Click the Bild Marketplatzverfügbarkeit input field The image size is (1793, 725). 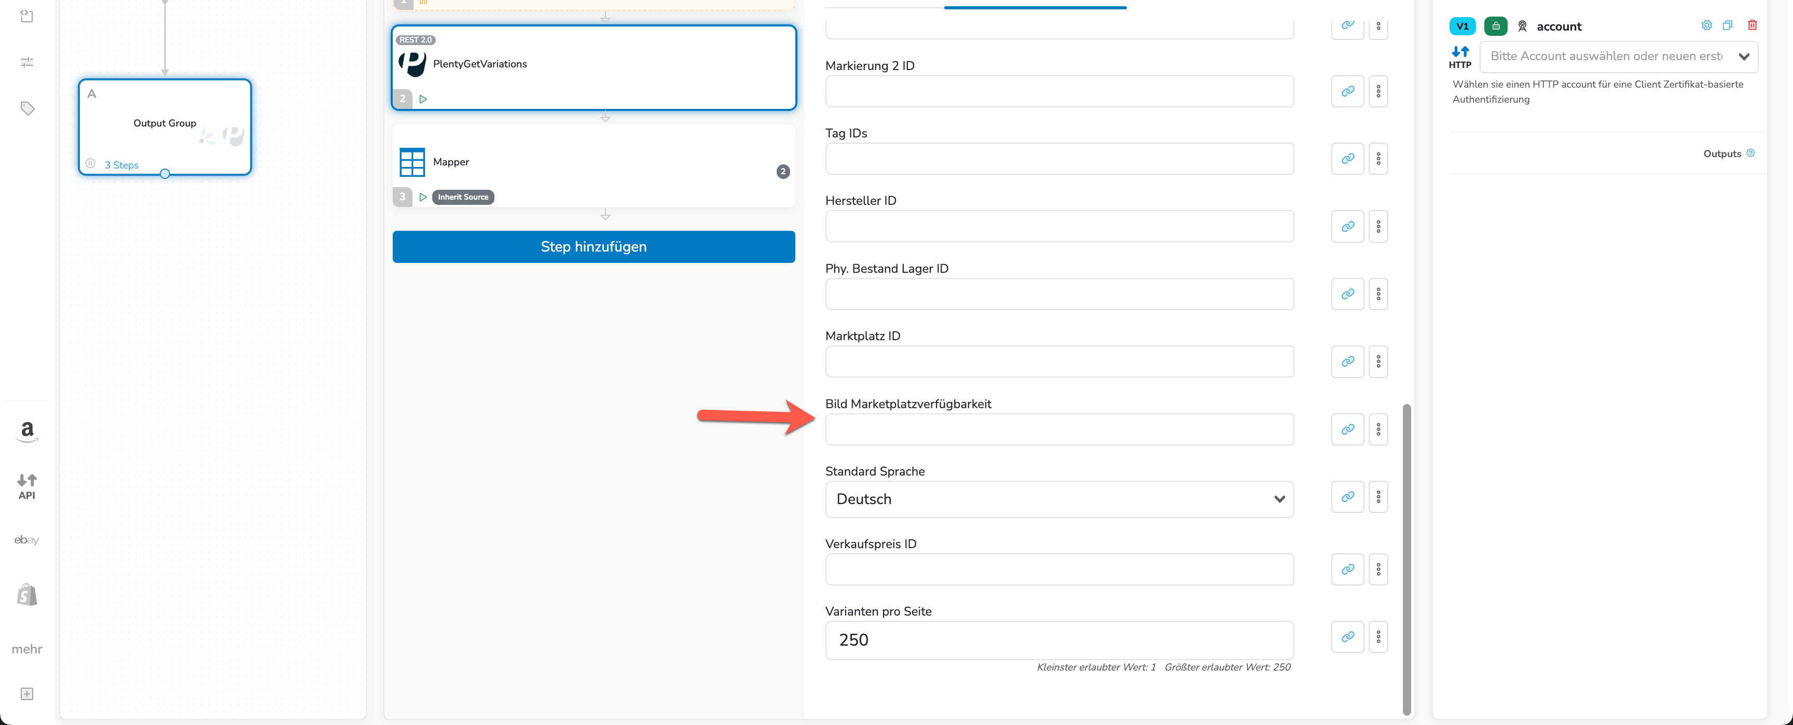[x=1059, y=430]
